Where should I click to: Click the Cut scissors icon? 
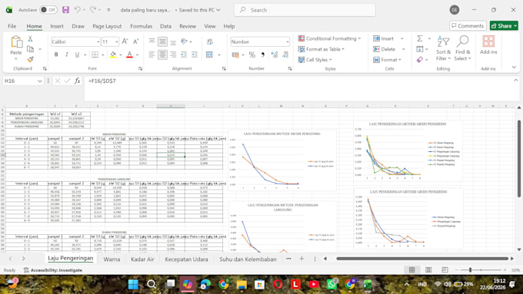coord(30,39)
